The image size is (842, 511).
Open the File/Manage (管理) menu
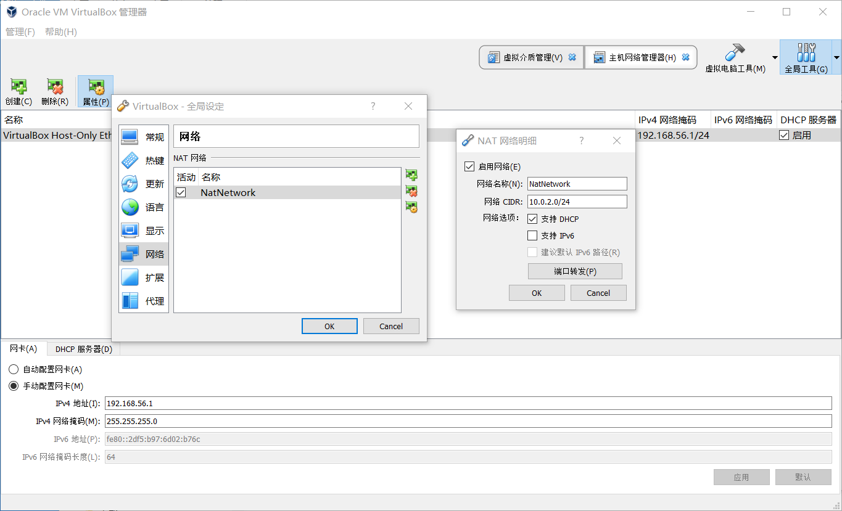(x=20, y=31)
